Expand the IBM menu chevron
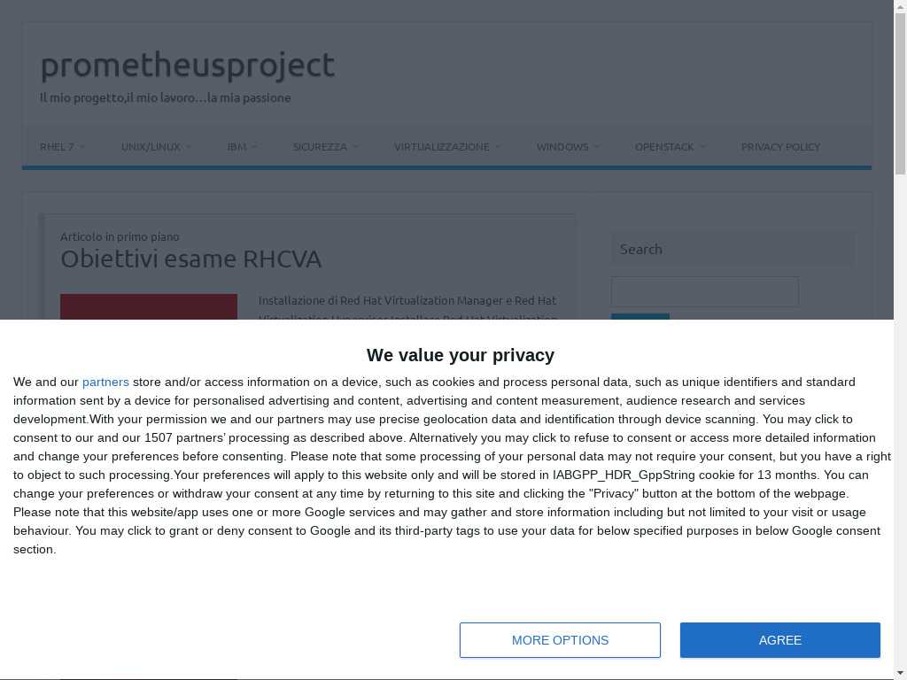 pos(254,147)
